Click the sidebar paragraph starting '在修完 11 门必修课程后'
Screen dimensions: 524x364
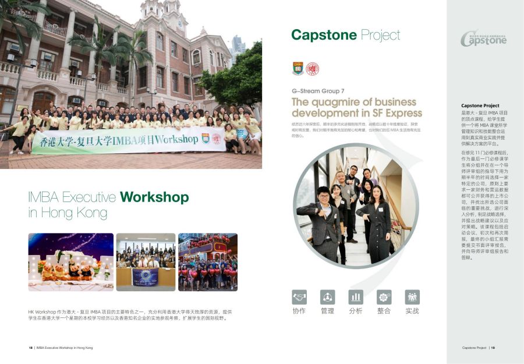(x=485, y=205)
